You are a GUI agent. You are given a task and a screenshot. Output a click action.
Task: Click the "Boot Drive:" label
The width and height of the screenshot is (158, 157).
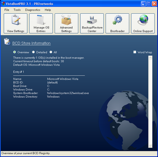[x=20, y=86]
